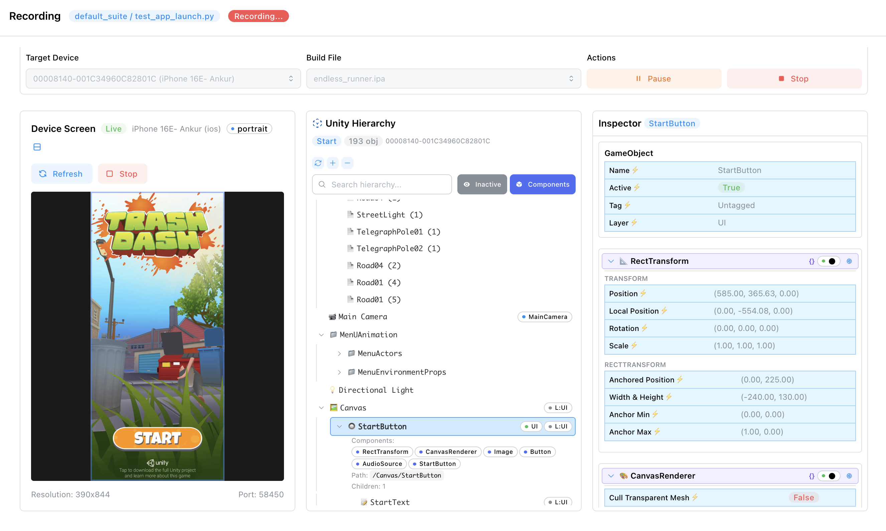Click the curly braces icon on RectTransform

coord(811,261)
